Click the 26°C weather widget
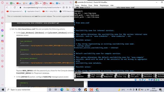 coord(121,90)
